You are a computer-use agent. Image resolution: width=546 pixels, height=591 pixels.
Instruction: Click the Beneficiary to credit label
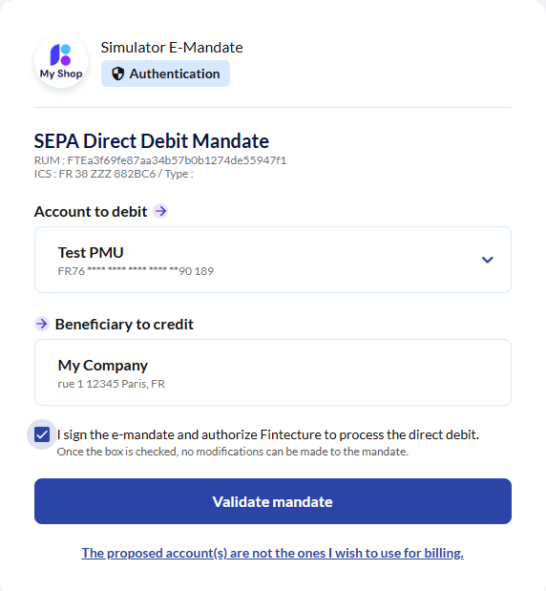(124, 325)
